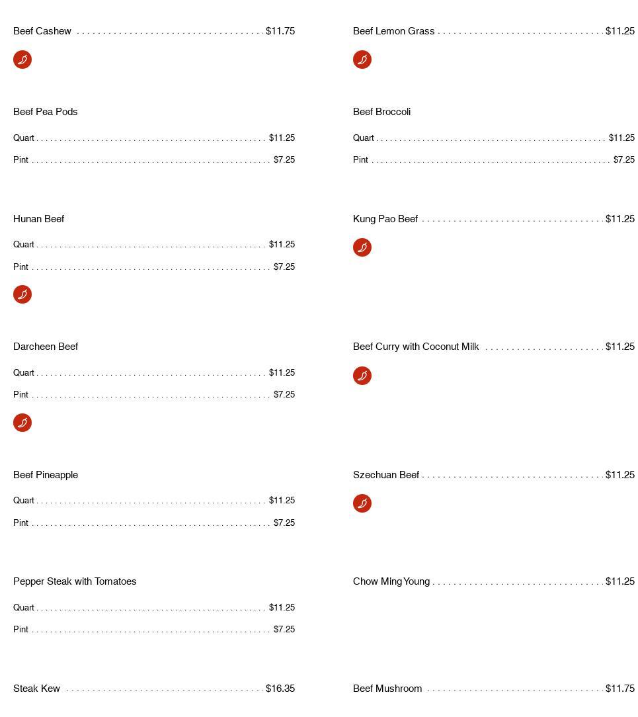
Task: Click chili icon under Beef Curry with Coconut Milk
Action: pyautogui.click(x=362, y=376)
